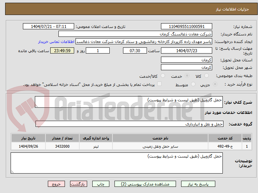
Task: Click the delivery province field 'کرمان'
Action: coord(187,60)
